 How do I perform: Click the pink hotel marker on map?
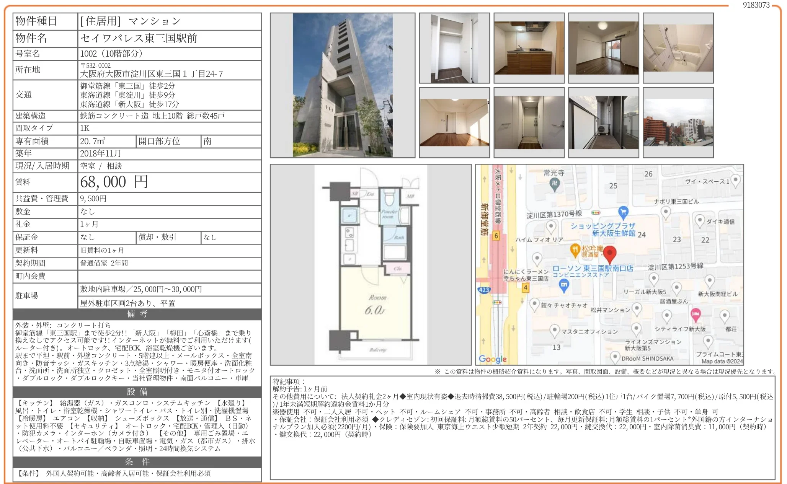tap(695, 315)
